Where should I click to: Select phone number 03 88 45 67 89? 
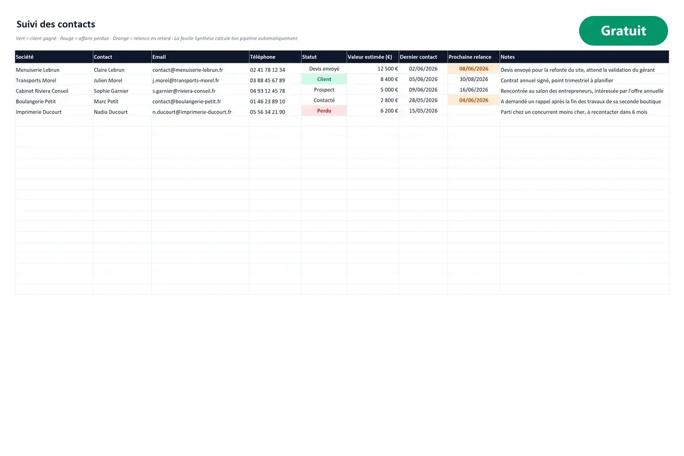click(x=275, y=80)
